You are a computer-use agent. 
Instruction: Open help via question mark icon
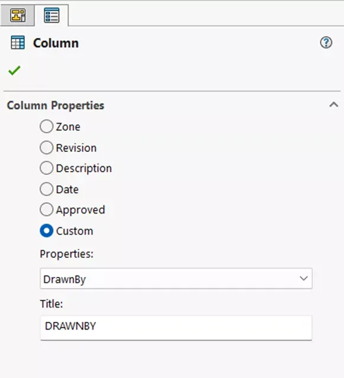pos(326,43)
